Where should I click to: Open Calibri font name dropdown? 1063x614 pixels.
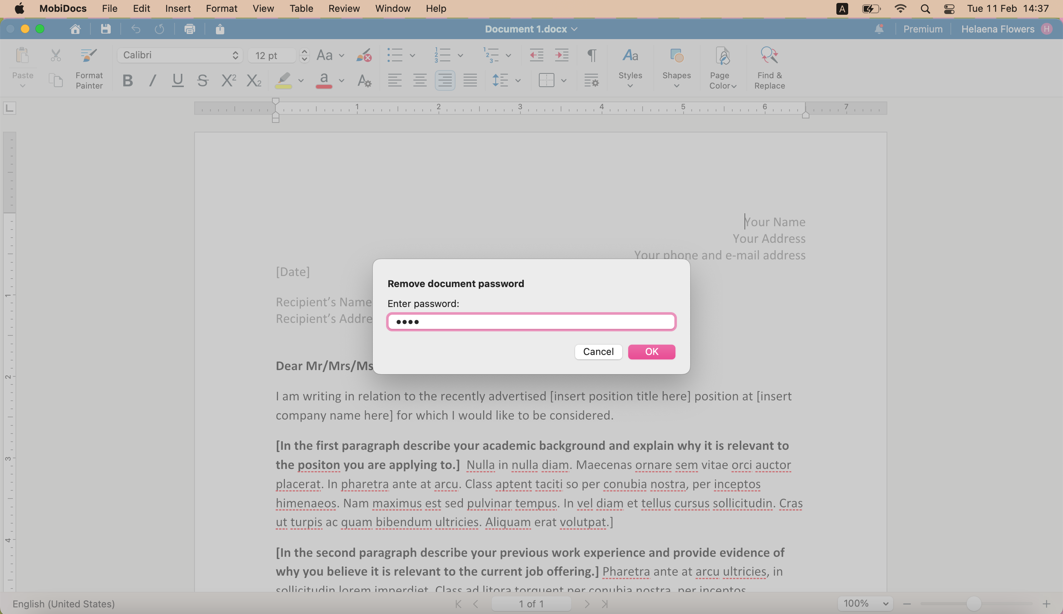(180, 55)
